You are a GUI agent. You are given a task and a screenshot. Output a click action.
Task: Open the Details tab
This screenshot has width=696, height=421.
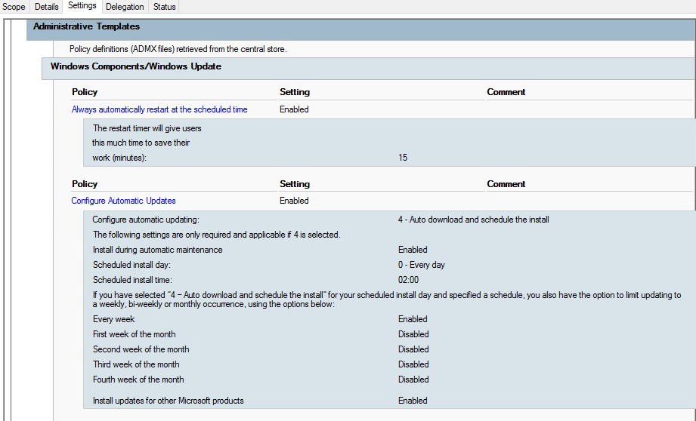(x=47, y=7)
